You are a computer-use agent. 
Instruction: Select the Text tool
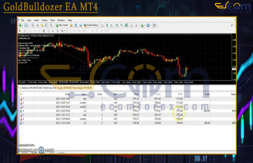click(53, 31)
